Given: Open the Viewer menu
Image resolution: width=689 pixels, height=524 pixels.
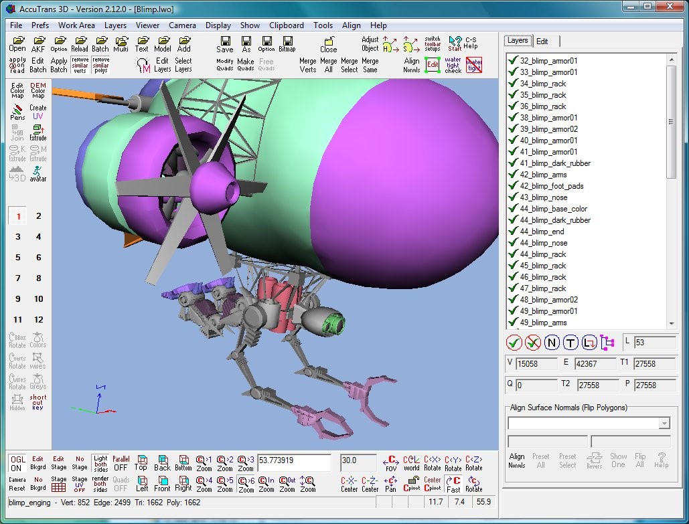Looking at the screenshot, I should tap(147, 25).
